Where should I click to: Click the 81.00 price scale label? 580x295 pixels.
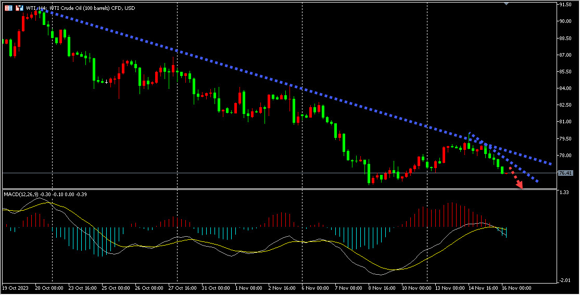[x=565, y=122]
